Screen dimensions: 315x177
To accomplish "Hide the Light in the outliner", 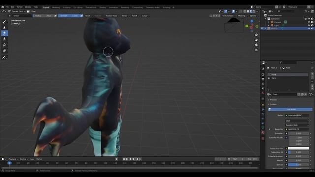I will [x=309, y=25].
